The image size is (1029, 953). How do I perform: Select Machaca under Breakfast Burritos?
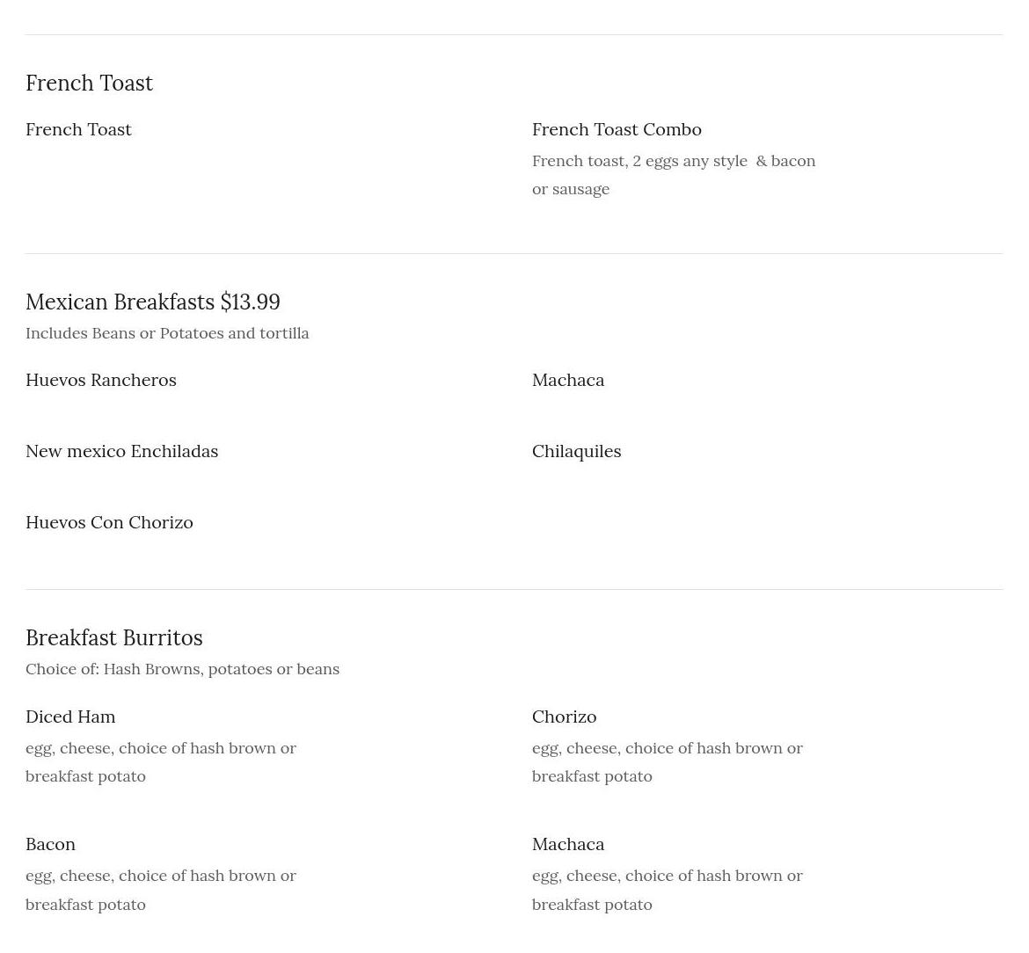pos(568,844)
